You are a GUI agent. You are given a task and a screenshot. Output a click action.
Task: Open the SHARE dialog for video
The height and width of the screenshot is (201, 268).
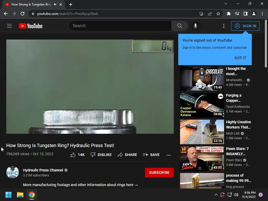[x=127, y=155]
